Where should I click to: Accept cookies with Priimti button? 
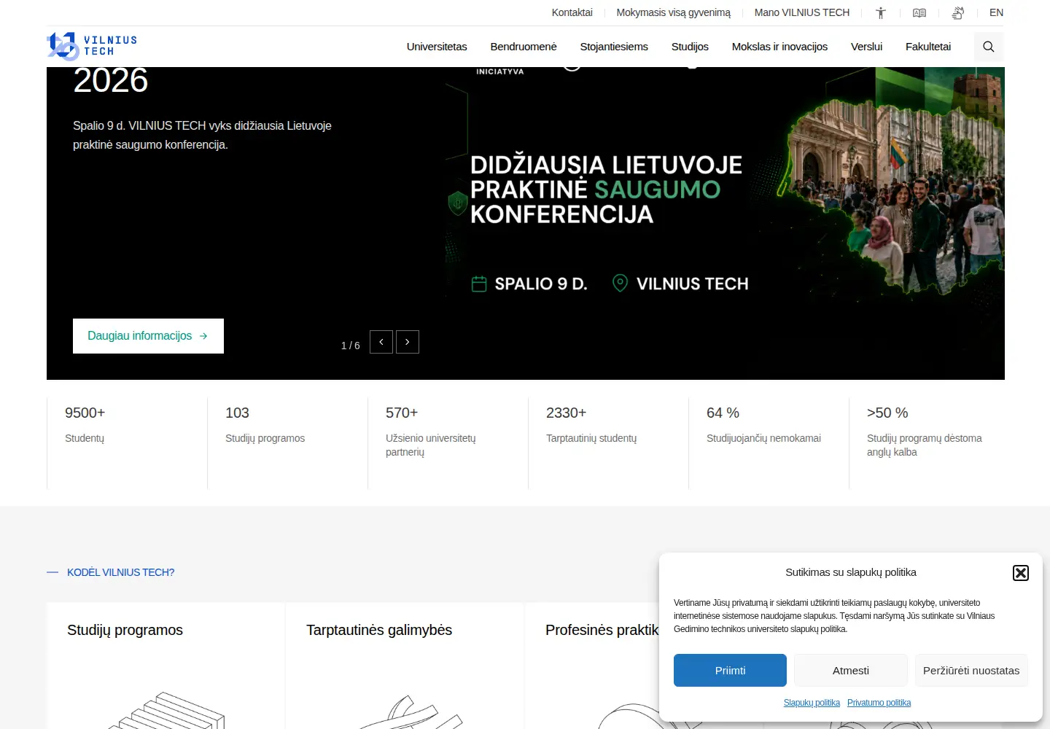point(730,670)
